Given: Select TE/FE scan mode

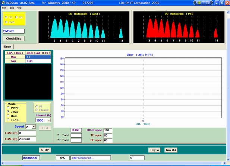Looking at the screenshot, I should [x=8, y=120].
